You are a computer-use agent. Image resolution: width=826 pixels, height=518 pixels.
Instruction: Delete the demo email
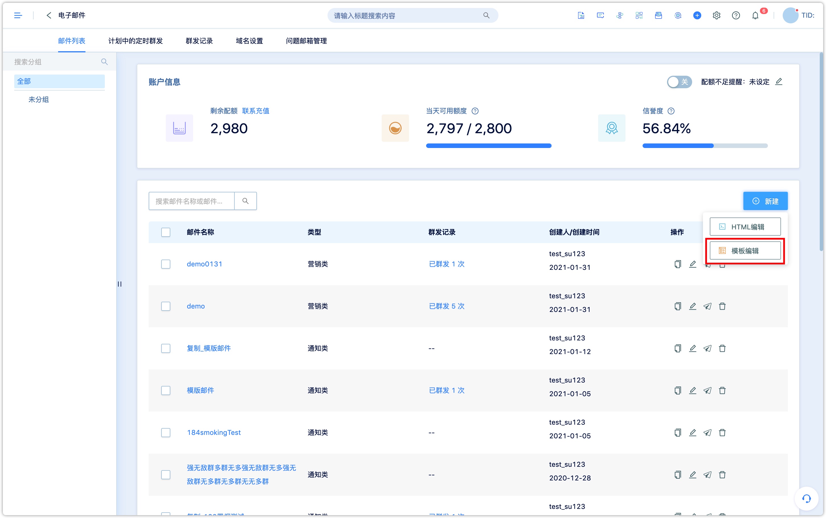722,306
